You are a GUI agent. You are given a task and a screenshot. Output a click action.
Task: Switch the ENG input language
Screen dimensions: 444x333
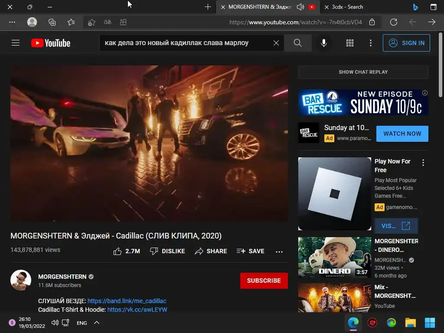82,323
